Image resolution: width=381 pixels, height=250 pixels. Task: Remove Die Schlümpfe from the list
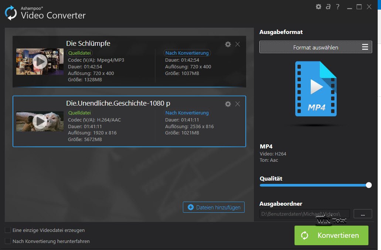(238, 44)
